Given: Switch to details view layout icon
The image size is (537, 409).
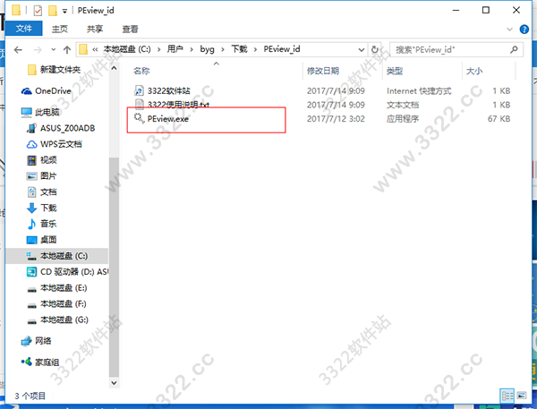Looking at the screenshot, I should [x=507, y=396].
